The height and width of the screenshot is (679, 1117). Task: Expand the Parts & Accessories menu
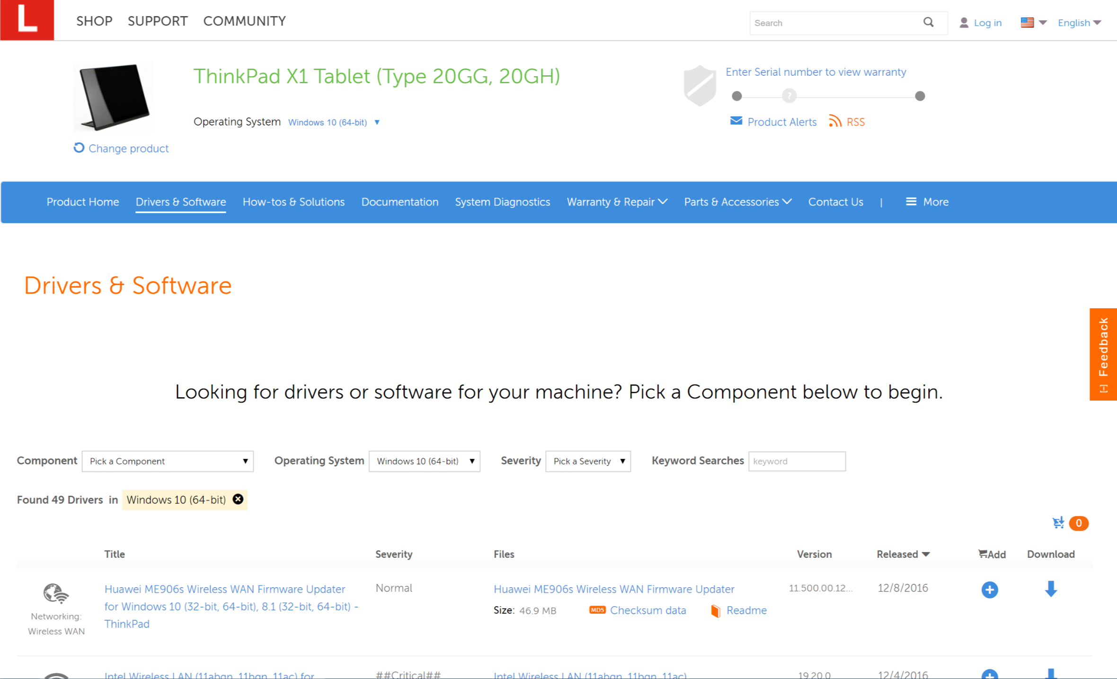738,202
